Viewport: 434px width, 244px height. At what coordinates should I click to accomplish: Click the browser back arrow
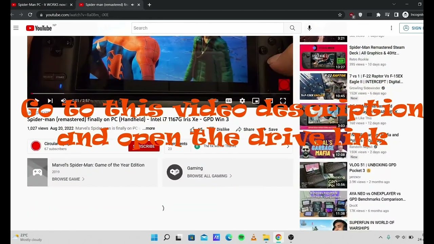13,15
